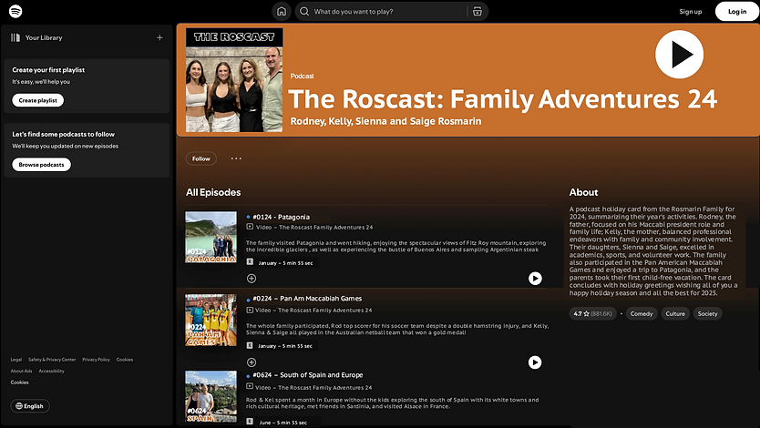The height and width of the screenshot is (428, 760).
Task: Click 'June – 5 min 55 sec' text
Action: tap(283, 423)
